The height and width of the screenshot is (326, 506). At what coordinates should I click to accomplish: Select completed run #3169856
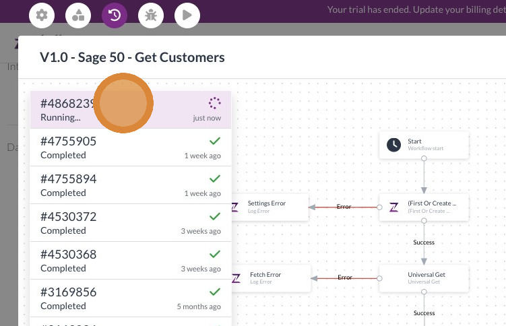click(131, 298)
